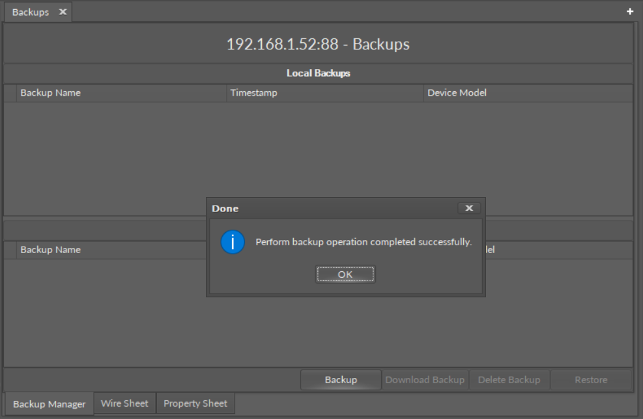Image resolution: width=643 pixels, height=419 pixels.
Task: Select the Backups tab at the top
Action: [30, 12]
